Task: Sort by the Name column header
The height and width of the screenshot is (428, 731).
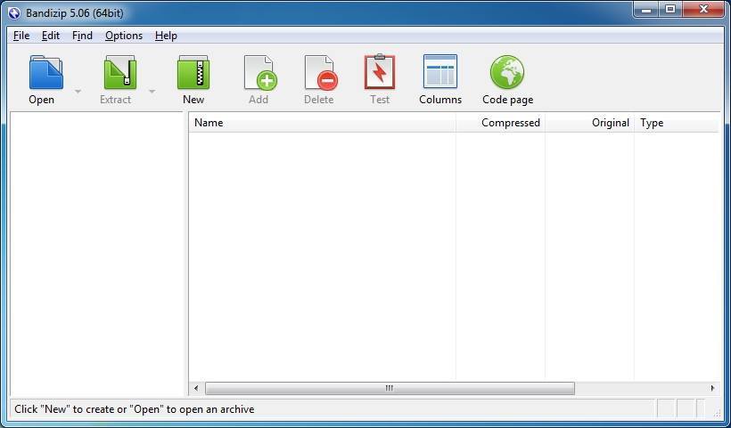Action: (x=322, y=123)
